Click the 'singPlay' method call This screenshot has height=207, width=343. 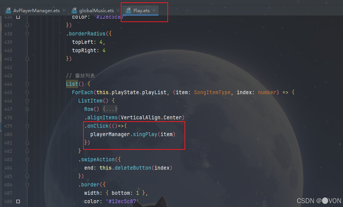tap(145, 134)
